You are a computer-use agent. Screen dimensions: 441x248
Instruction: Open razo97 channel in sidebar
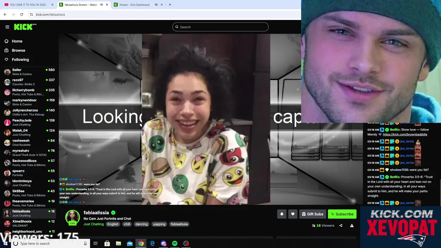tap(29, 82)
